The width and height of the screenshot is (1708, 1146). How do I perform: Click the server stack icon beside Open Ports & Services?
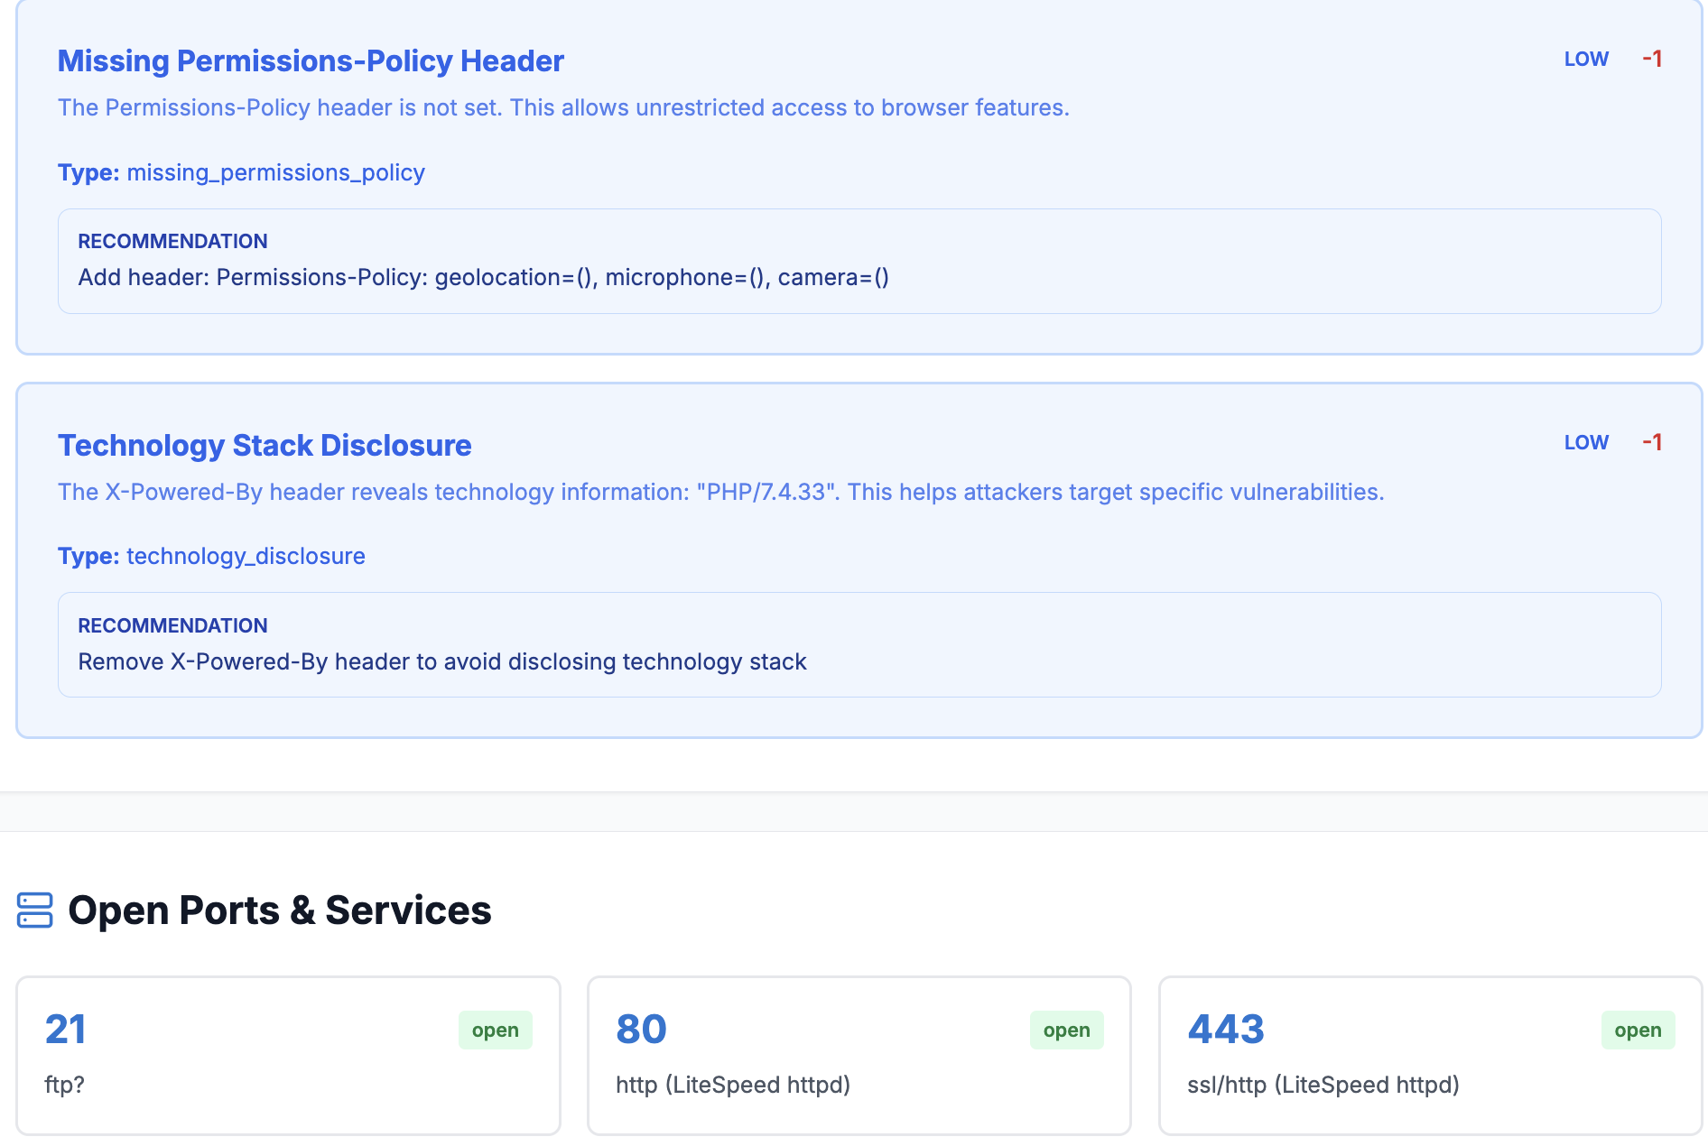[x=33, y=910]
